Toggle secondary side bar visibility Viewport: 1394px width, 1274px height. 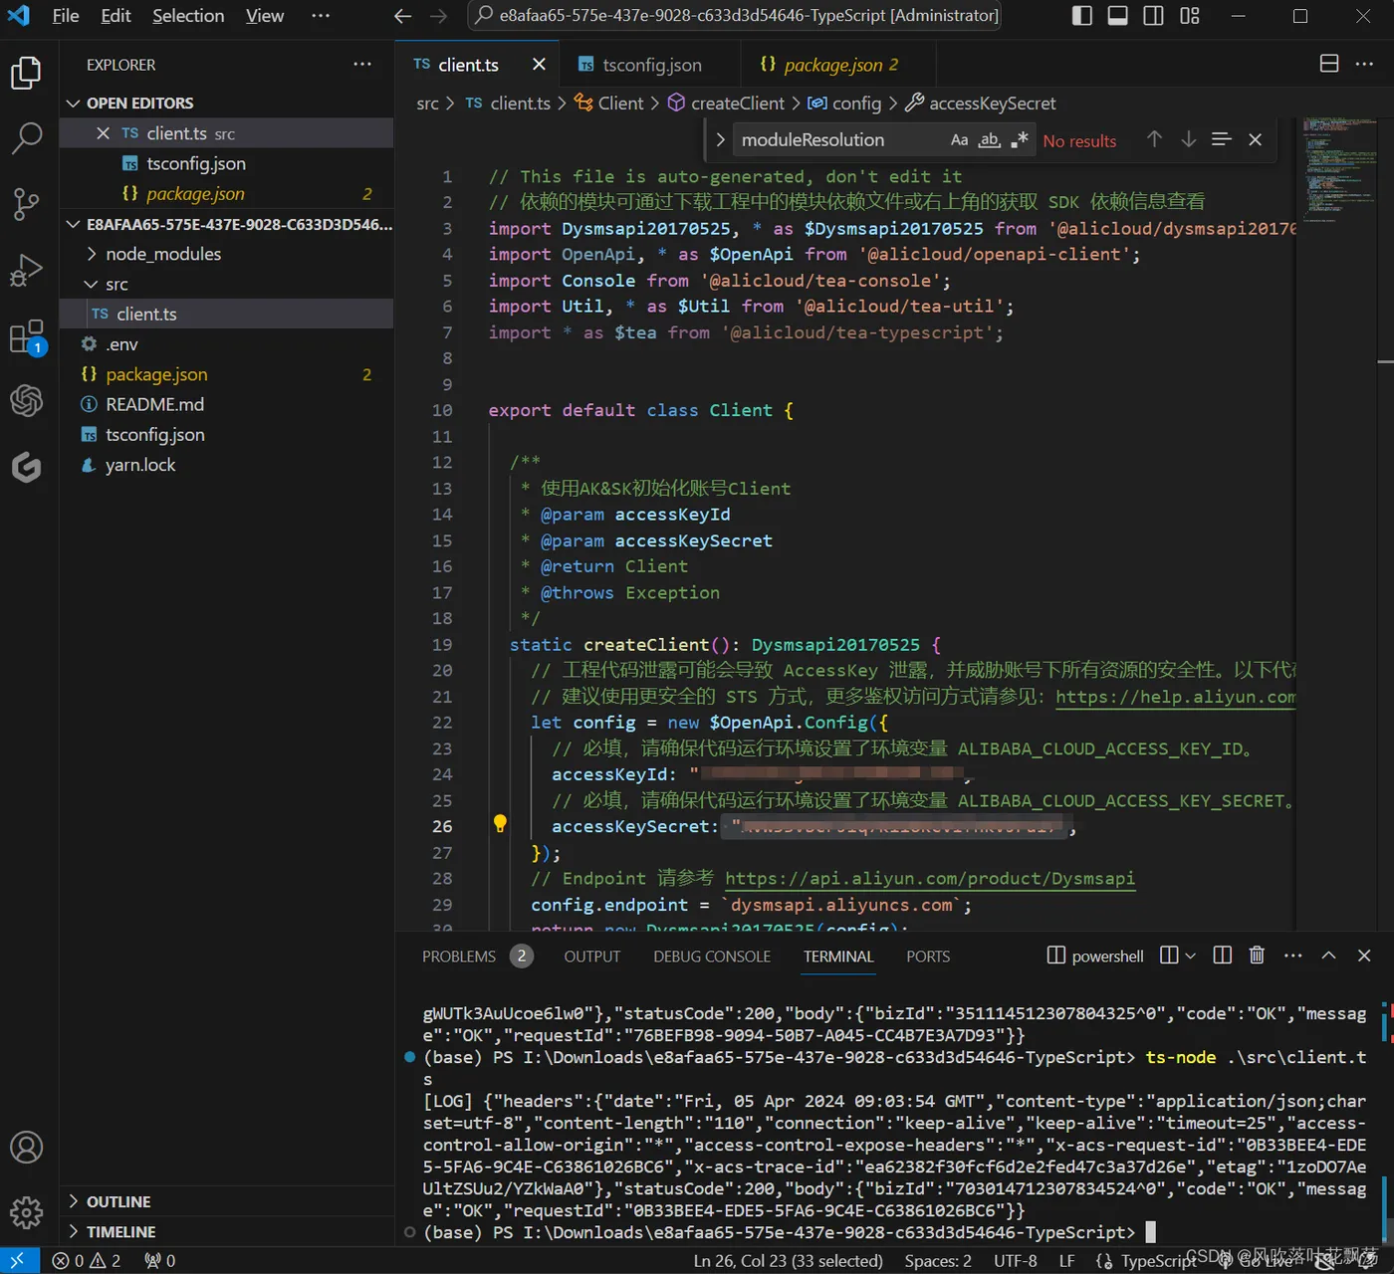tap(1154, 16)
